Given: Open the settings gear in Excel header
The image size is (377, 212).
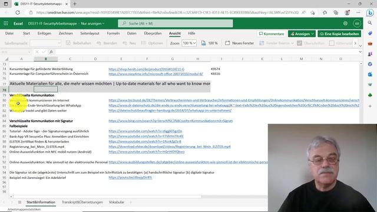Looking at the screenshot, I should pos(345,24).
